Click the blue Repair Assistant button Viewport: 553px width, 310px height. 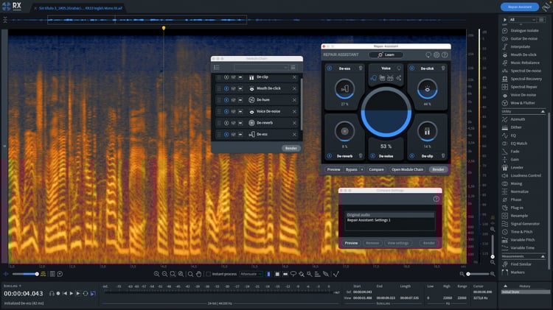click(x=520, y=7)
